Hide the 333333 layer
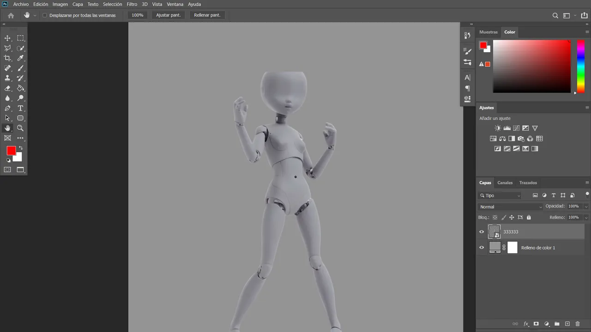The width and height of the screenshot is (591, 332). (482, 232)
